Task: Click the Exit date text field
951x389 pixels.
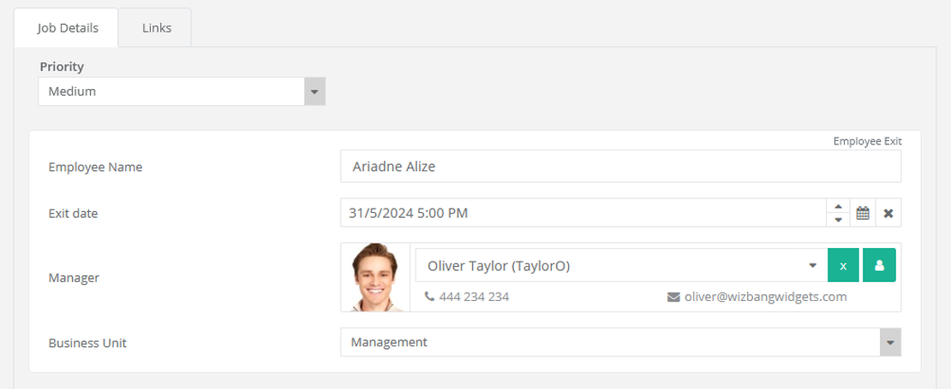Action: pyautogui.click(x=583, y=213)
